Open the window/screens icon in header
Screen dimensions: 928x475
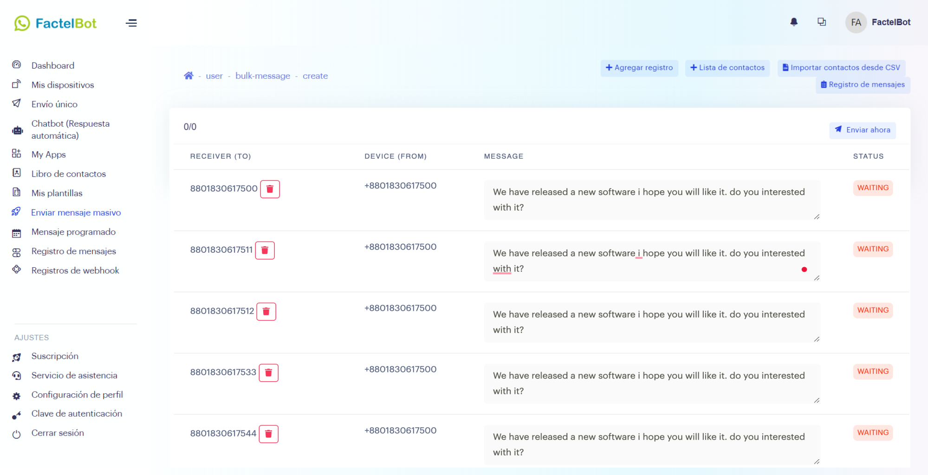click(x=821, y=22)
